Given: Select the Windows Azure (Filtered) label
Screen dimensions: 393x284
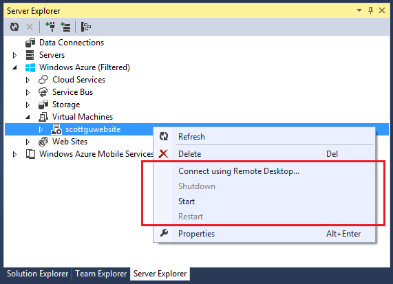Looking at the screenshot, I should pyautogui.click(x=85, y=67).
